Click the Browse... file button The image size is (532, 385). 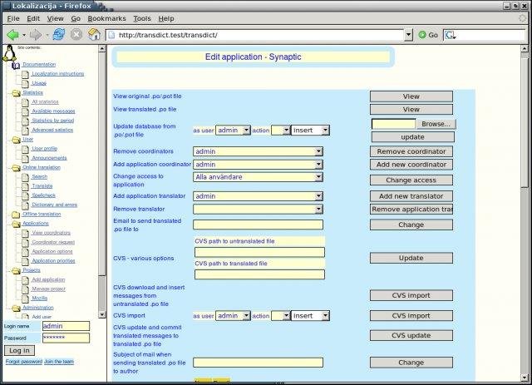(x=435, y=124)
